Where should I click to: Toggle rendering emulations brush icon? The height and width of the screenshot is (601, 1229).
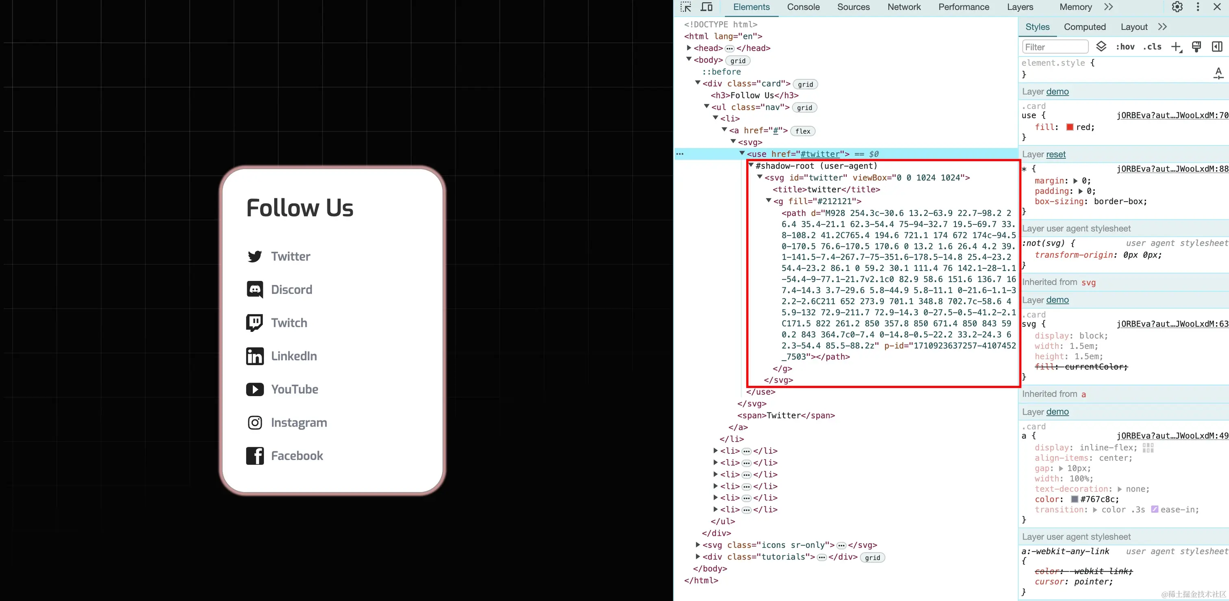(x=1196, y=46)
